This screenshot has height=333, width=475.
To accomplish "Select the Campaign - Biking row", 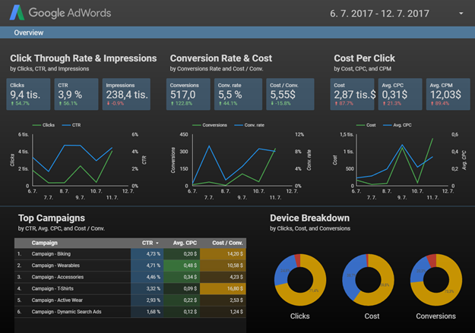I will [x=130, y=254].
